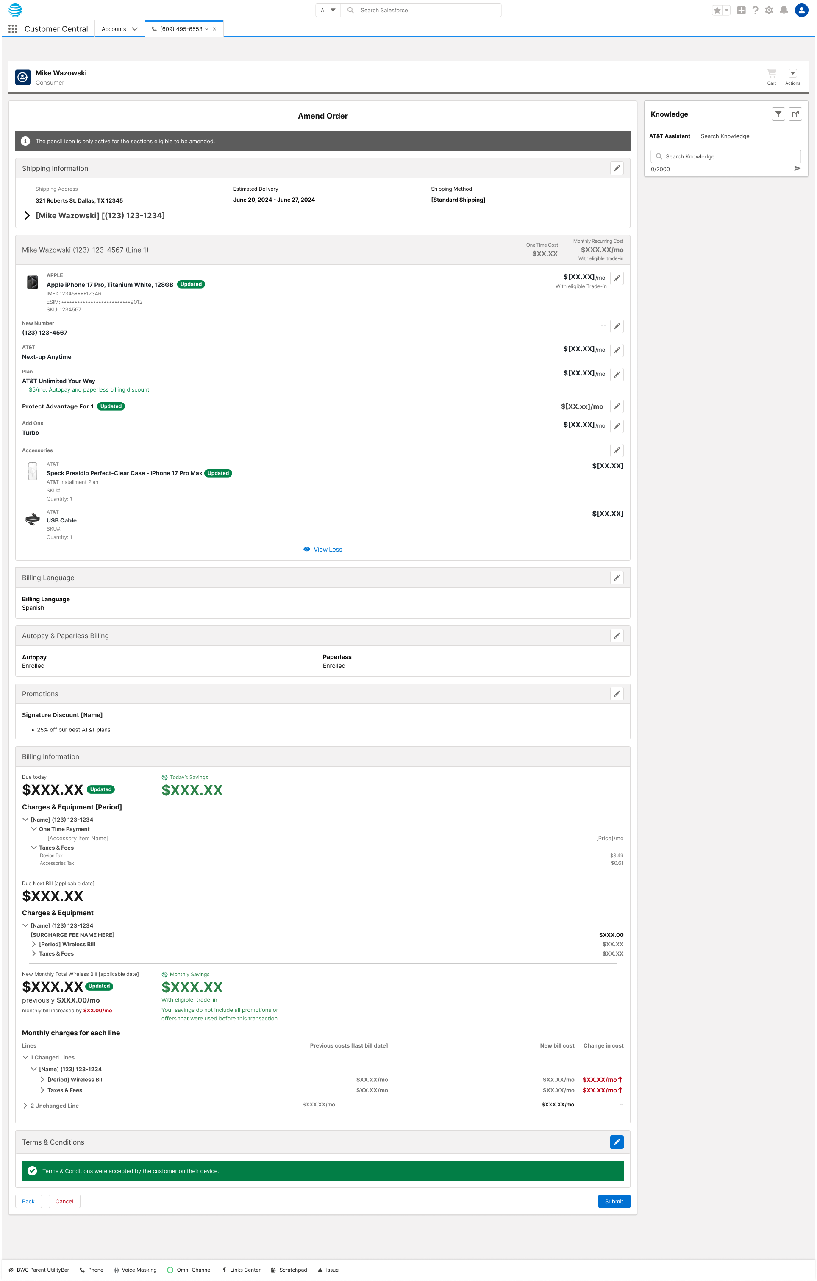Close the (609) 495-6553 tab

coord(214,29)
